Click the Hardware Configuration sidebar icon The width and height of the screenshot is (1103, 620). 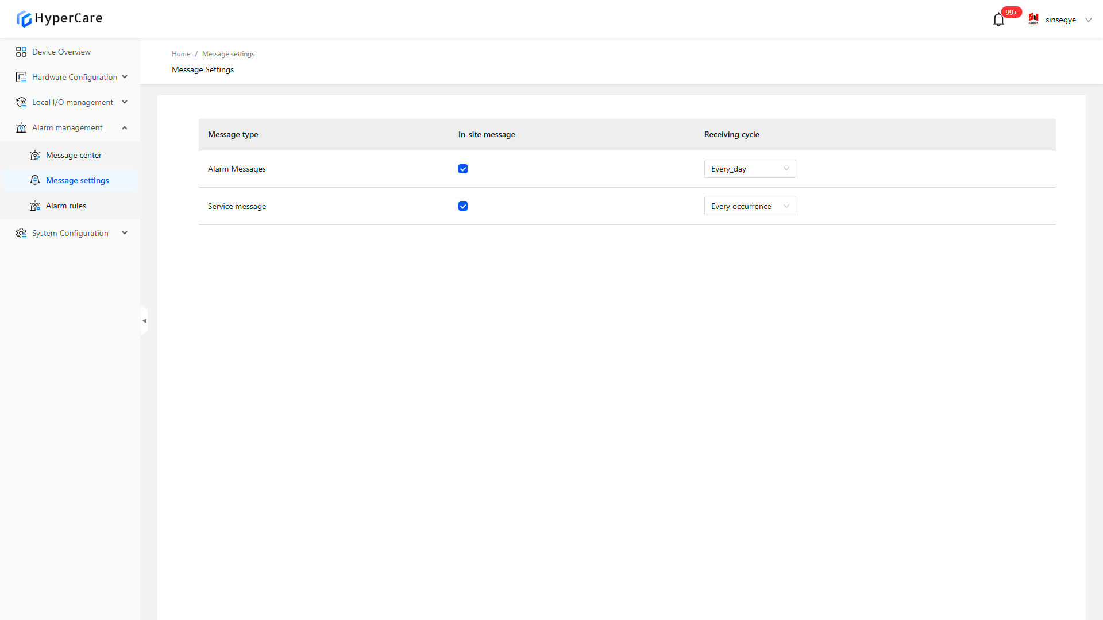click(21, 77)
